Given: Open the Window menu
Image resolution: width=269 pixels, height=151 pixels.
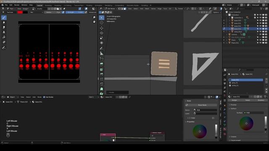Looking at the screenshot, I should point(24,5).
